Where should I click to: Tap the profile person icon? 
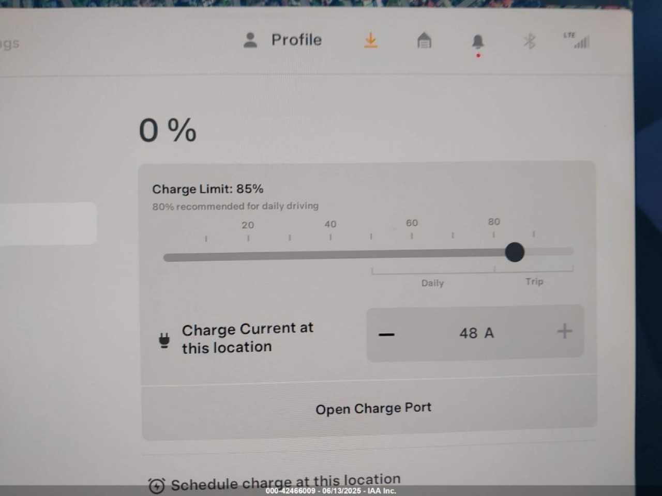(250, 40)
